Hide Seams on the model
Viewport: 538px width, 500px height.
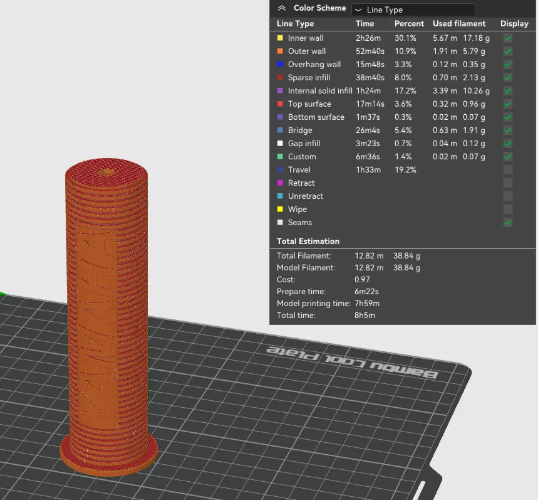pyautogui.click(x=508, y=222)
